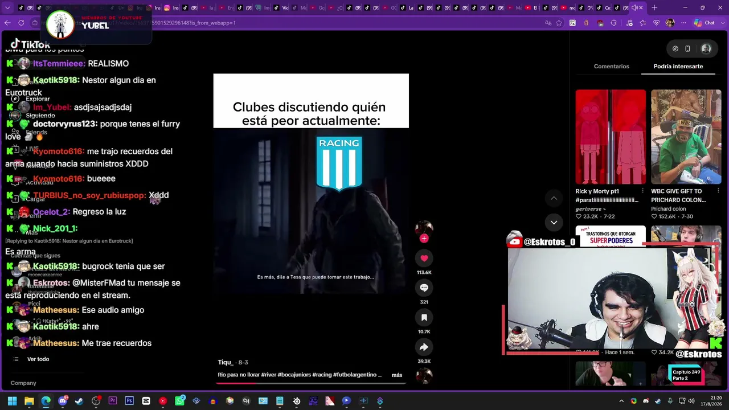Go back with the browser back arrow
The height and width of the screenshot is (410, 729).
pyautogui.click(x=7, y=23)
